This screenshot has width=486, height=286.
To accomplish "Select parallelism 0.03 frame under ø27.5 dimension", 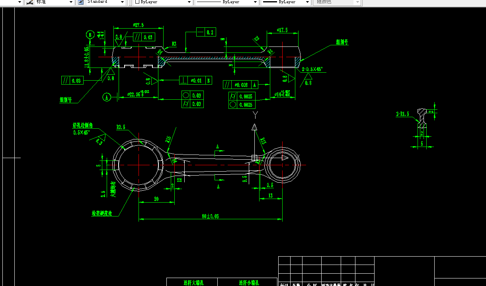I will tap(143, 37).
